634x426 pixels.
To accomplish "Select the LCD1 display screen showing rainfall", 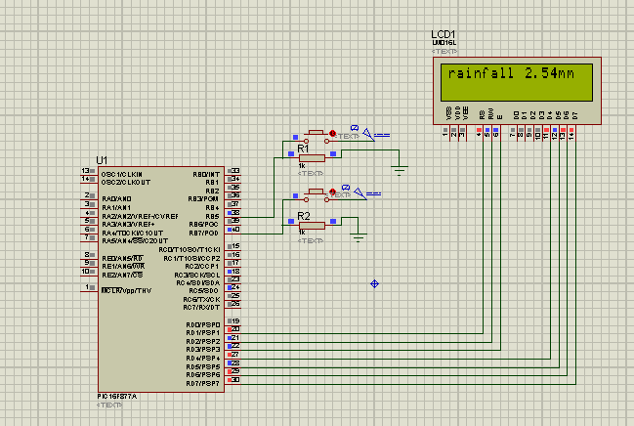I will [517, 82].
